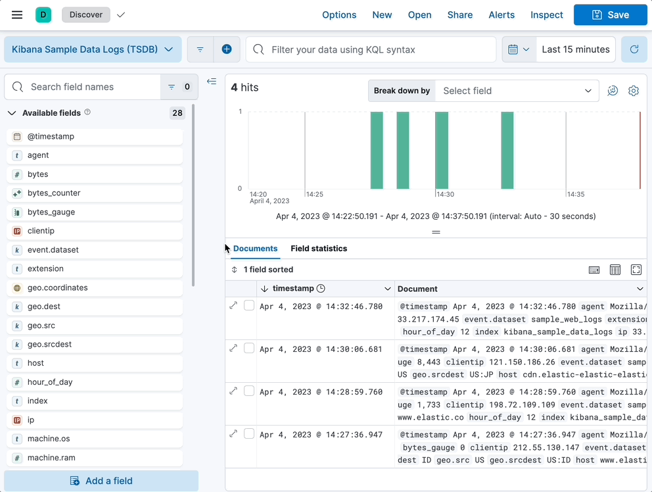Select checkbox for 14:32:46.780 row
The height and width of the screenshot is (492, 652).
[249, 306]
